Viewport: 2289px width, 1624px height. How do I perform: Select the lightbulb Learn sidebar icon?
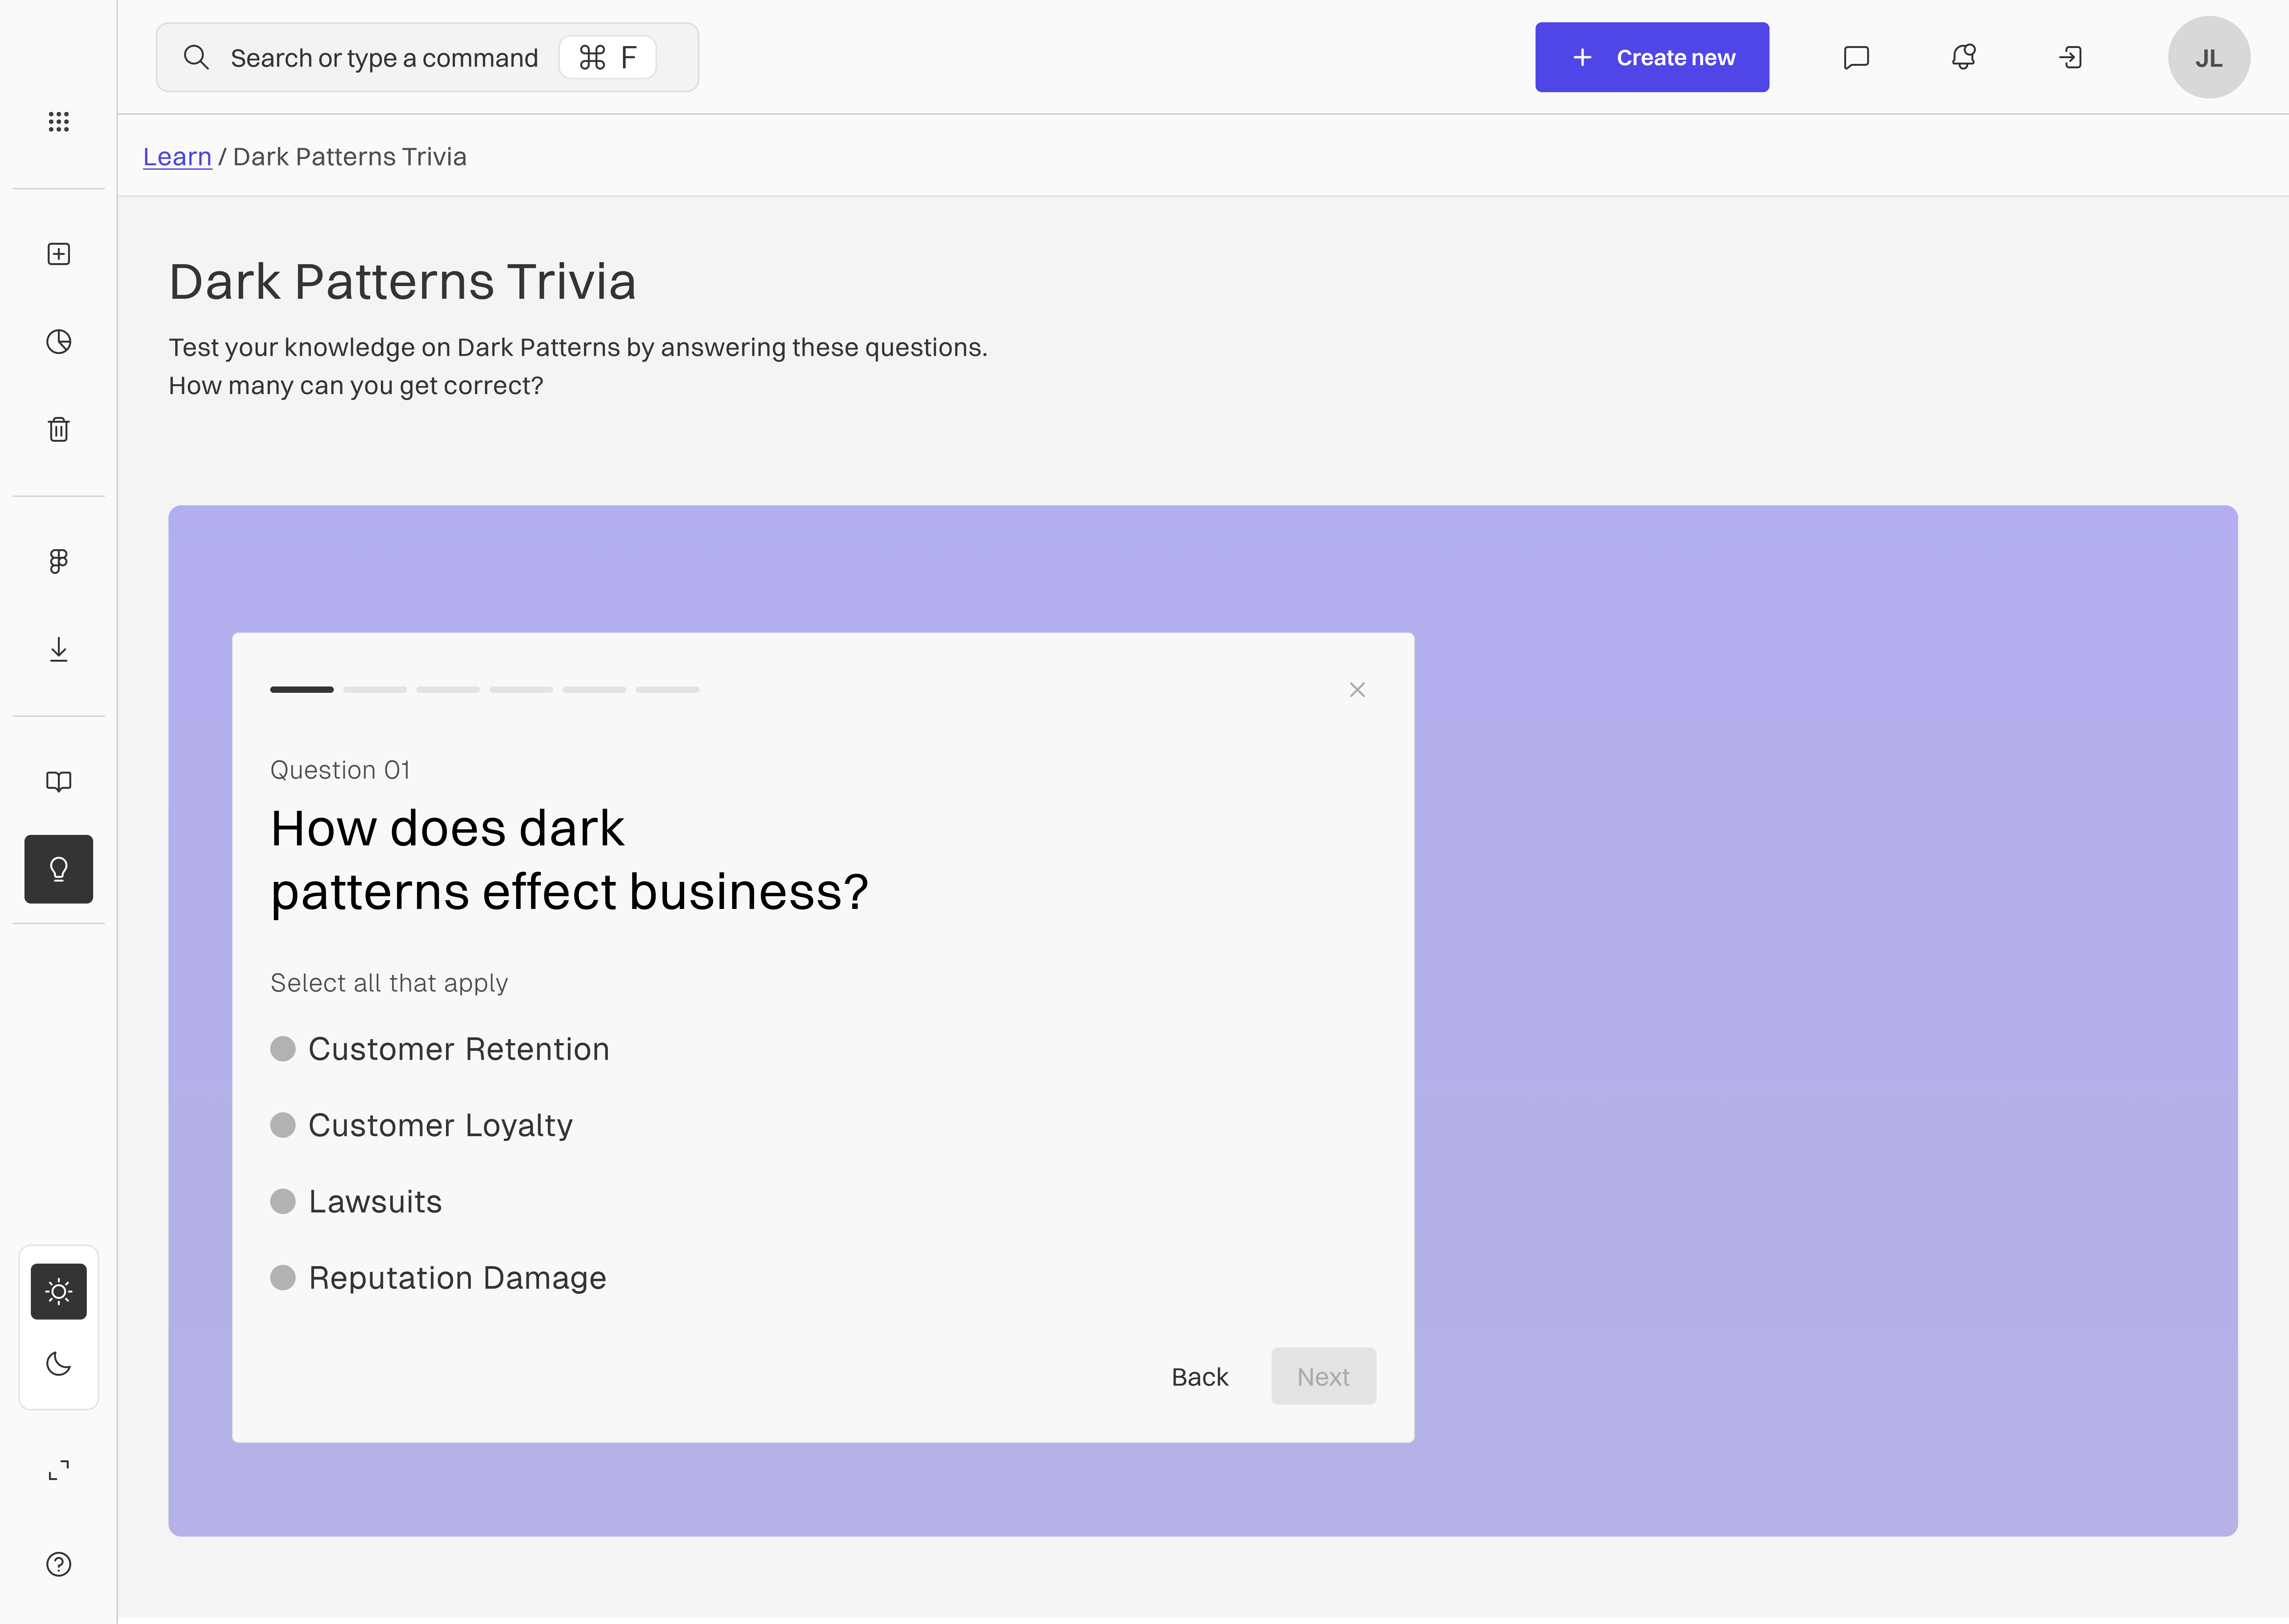click(58, 869)
